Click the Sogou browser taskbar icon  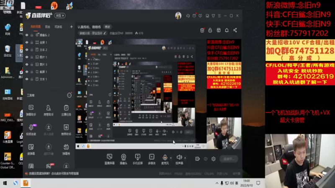tap(15, 183)
